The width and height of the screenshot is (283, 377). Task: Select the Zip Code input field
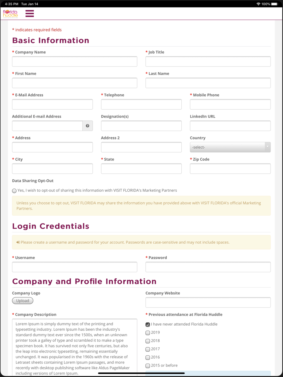coord(230,169)
